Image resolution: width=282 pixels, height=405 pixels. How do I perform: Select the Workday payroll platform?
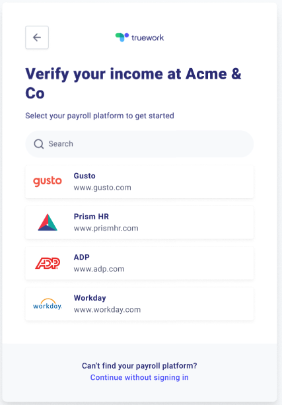tap(139, 304)
